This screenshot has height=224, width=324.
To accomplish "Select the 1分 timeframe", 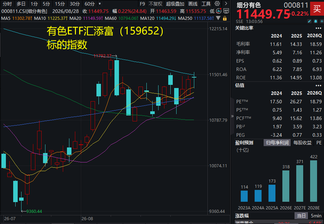I will pos(34,4).
